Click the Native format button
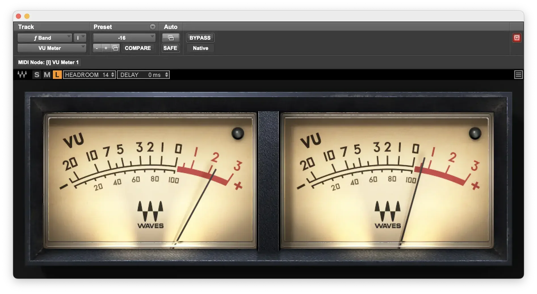 click(x=200, y=48)
